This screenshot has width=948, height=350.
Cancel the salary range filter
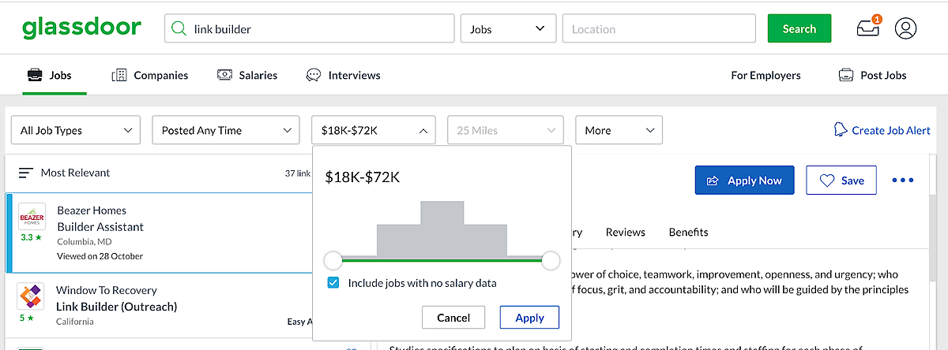(453, 318)
